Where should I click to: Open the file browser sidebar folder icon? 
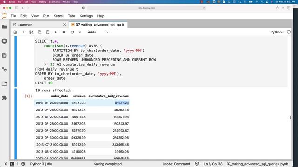[4, 27]
